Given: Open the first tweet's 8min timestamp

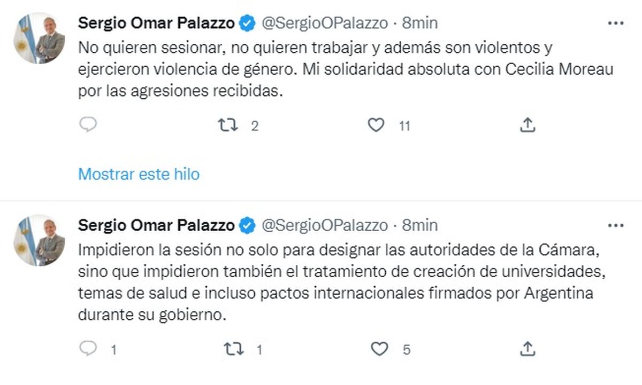Looking at the screenshot, I should pos(420,23).
